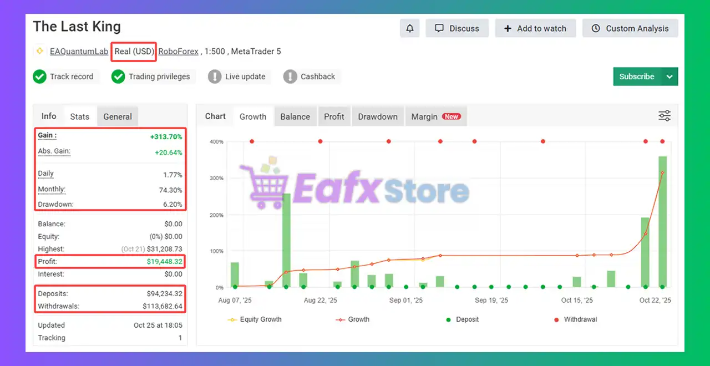This screenshot has width=710, height=366.
Task: Switch to the Drawdown chart tab
Action: [377, 116]
